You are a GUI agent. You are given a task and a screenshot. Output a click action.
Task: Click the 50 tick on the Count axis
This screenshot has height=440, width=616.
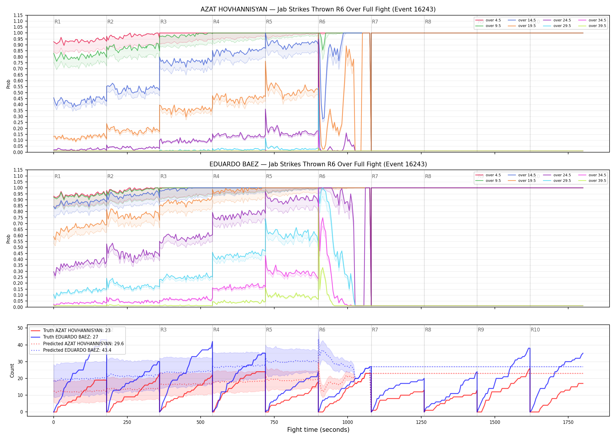click(20, 328)
